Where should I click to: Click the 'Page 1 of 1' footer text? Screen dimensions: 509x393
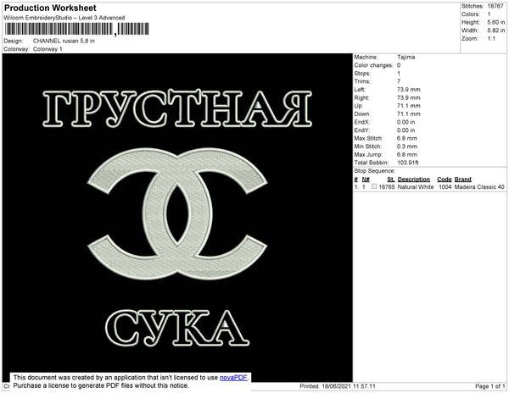(490, 386)
